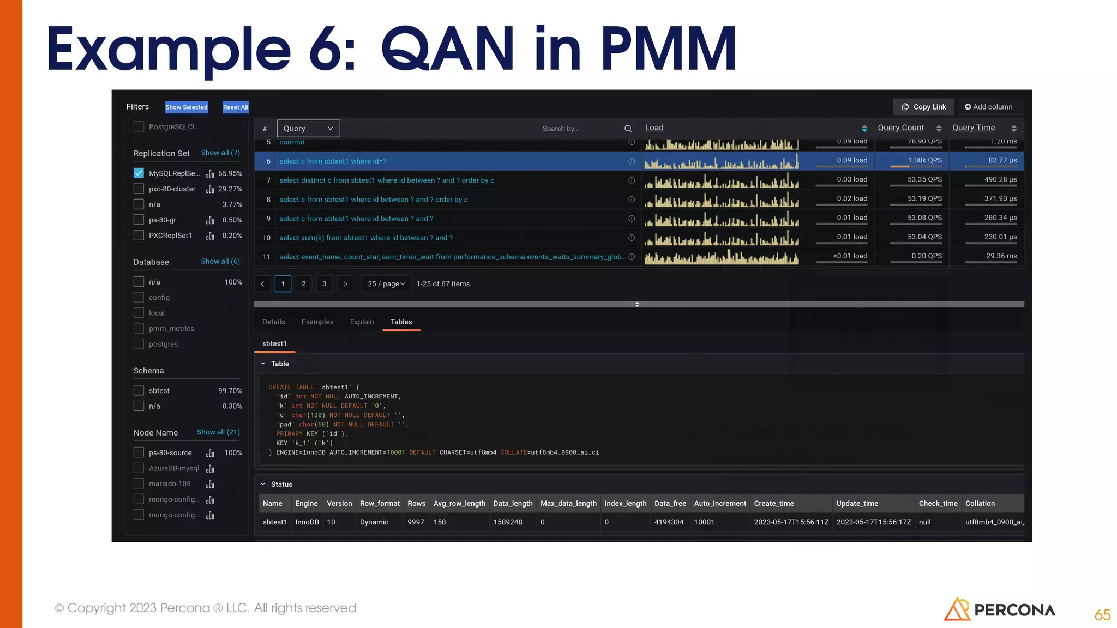The width and height of the screenshot is (1117, 628).
Task: Click dashboard chart icon next to mariadb-105
Action: coord(210,484)
